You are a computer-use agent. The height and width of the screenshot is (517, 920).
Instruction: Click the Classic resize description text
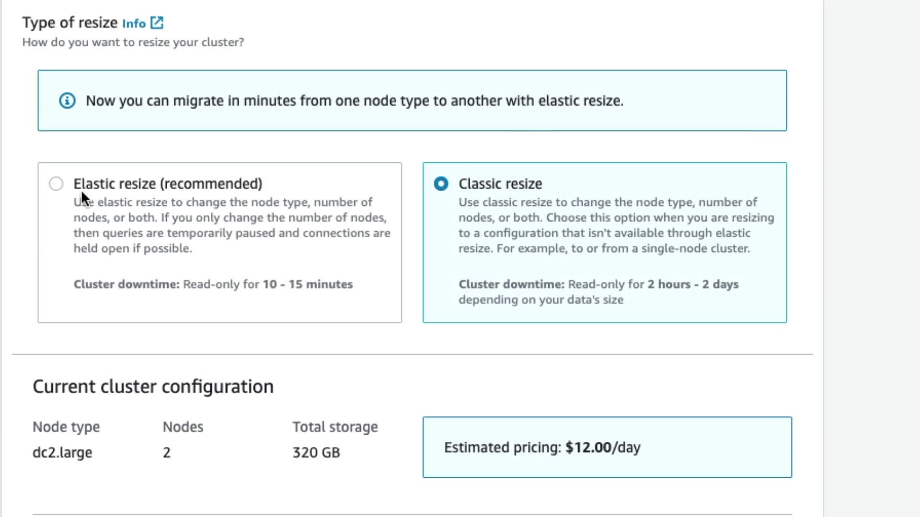616,225
